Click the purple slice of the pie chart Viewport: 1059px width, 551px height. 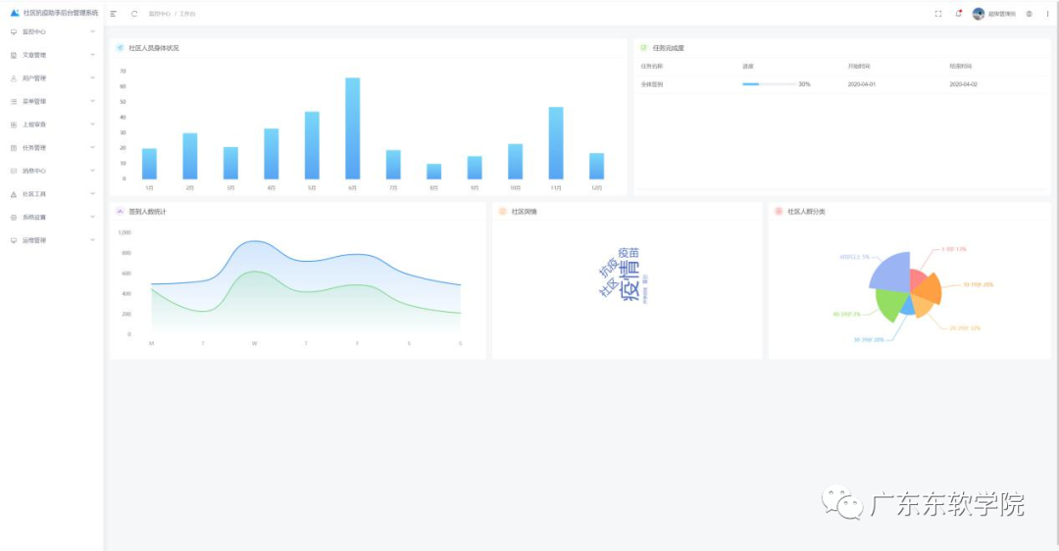[889, 271]
